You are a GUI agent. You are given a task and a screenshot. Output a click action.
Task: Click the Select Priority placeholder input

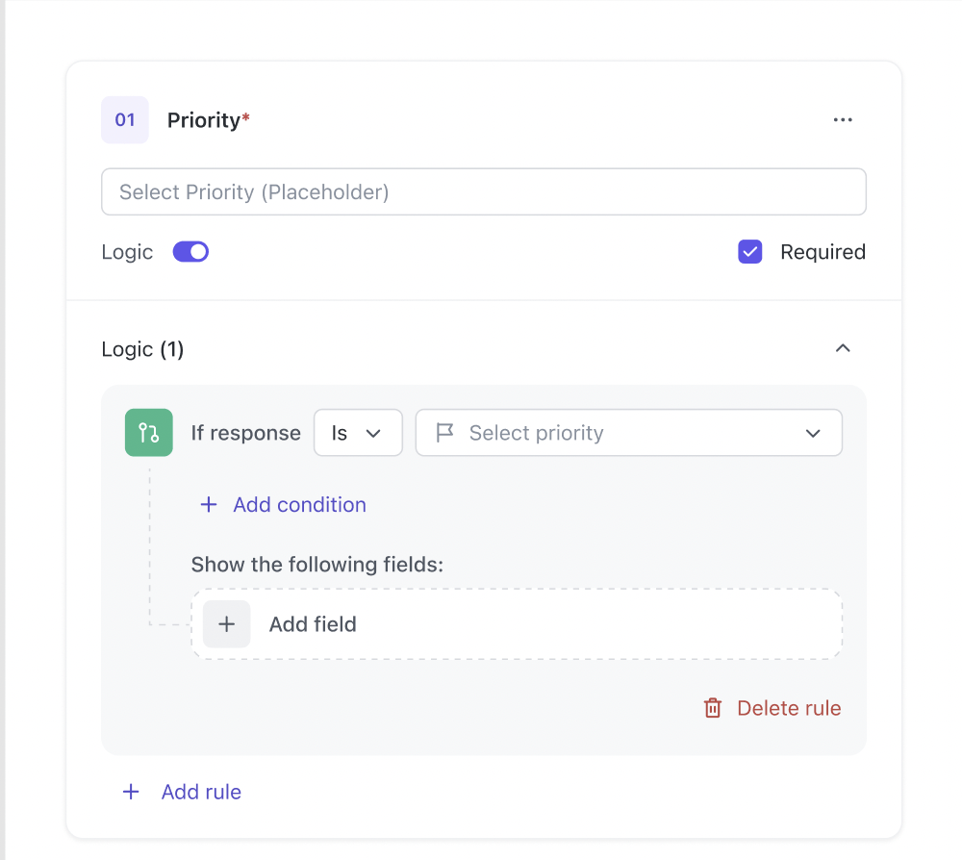(483, 192)
